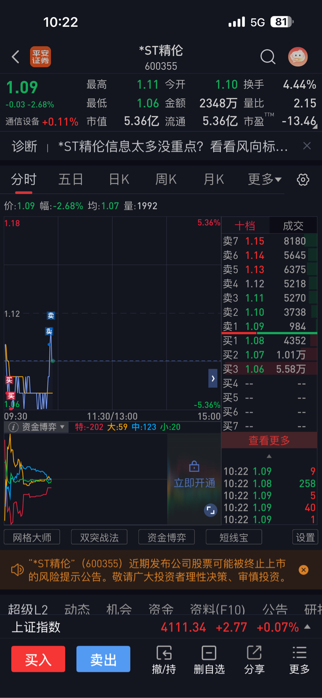Open chart settings gear icon
The height and width of the screenshot is (698, 322).
click(303, 179)
